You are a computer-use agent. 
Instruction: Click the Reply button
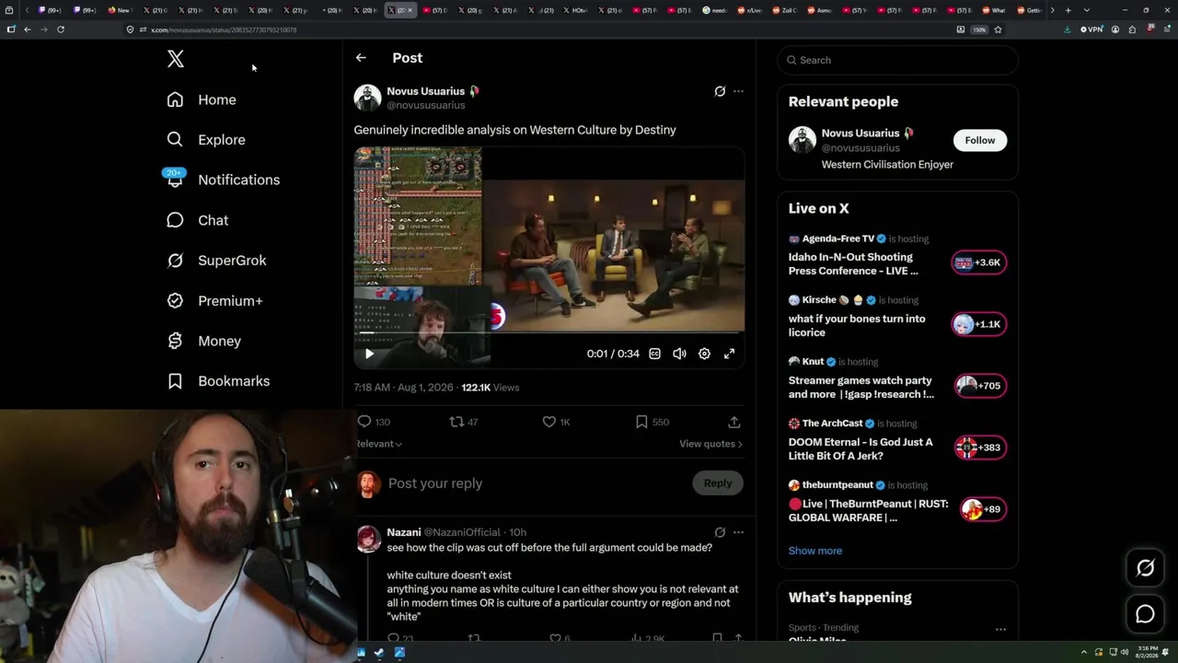(718, 483)
